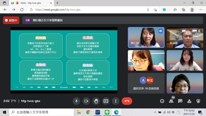Image resolution: width=206 pixels, height=116 pixels.
Task: Raise hand with the hand icon
Action: tap(96, 101)
